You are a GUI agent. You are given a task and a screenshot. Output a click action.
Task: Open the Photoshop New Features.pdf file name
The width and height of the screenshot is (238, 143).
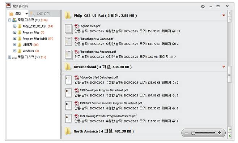click(98, 52)
